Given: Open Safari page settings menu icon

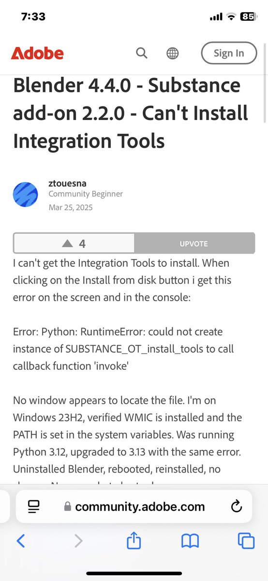Looking at the screenshot, I should [x=34, y=506].
